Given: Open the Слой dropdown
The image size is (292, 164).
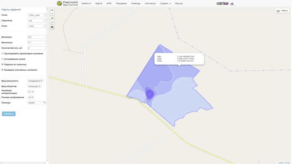Looking at the screenshot, I should 36,15.
